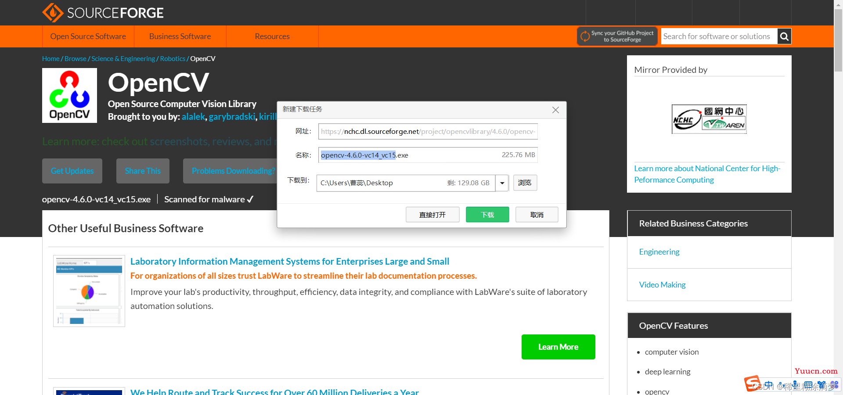Expand the download location dropdown arrow
Screen dimensions: 843x395
[502, 183]
